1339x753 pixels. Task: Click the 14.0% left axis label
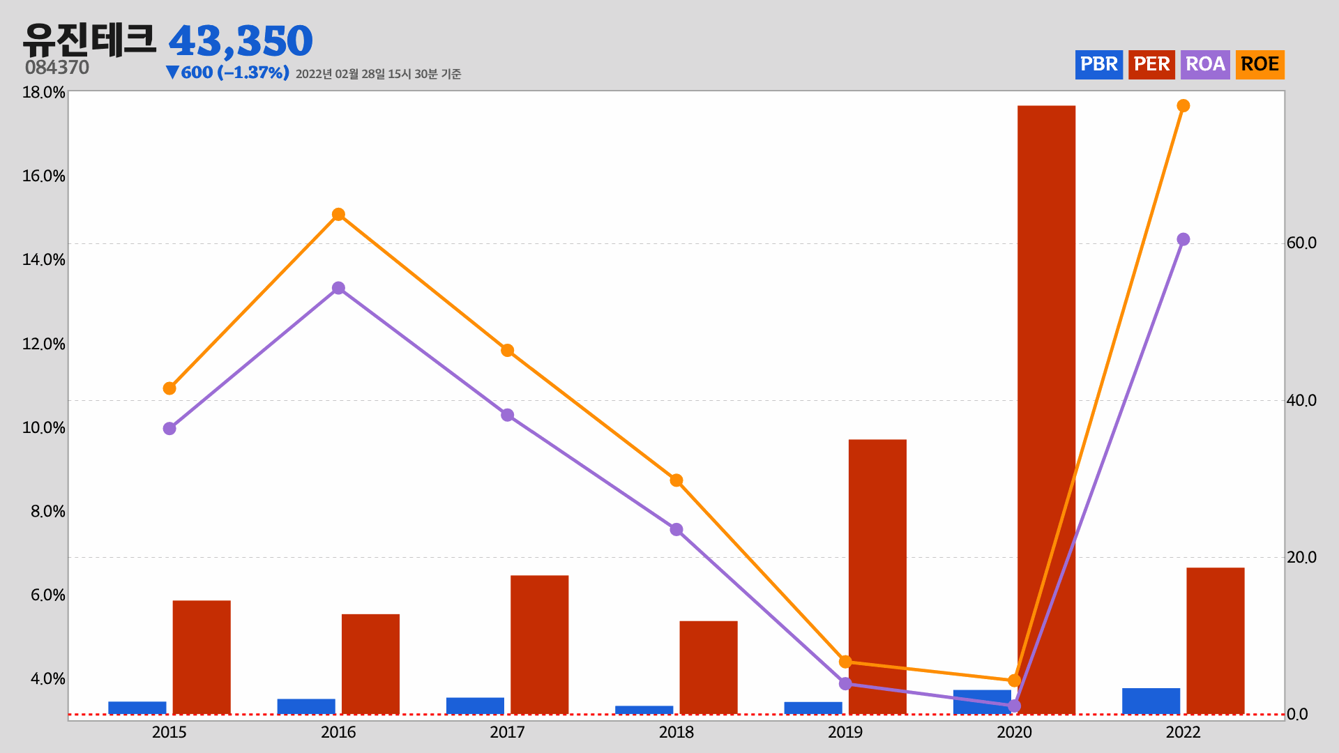(x=44, y=260)
